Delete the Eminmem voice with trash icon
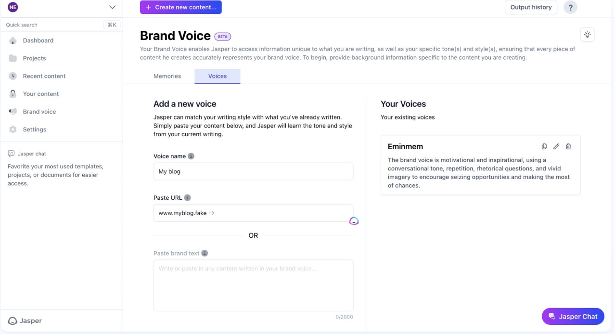The image size is (615, 334). coord(568,146)
